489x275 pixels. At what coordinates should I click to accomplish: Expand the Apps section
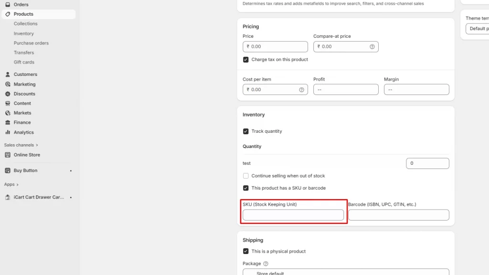point(11,184)
